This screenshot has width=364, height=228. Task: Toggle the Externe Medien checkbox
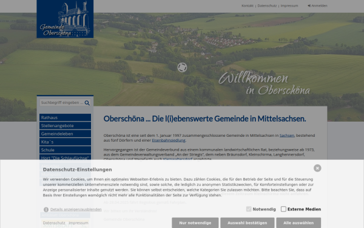pyautogui.click(x=283, y=209)
